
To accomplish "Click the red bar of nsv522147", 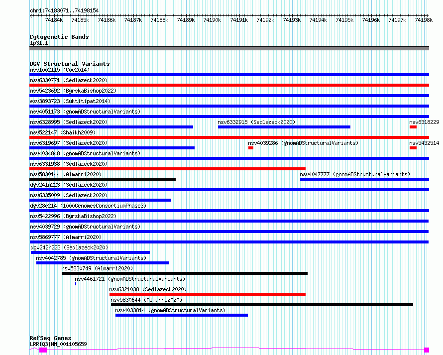I will point(229,137).
